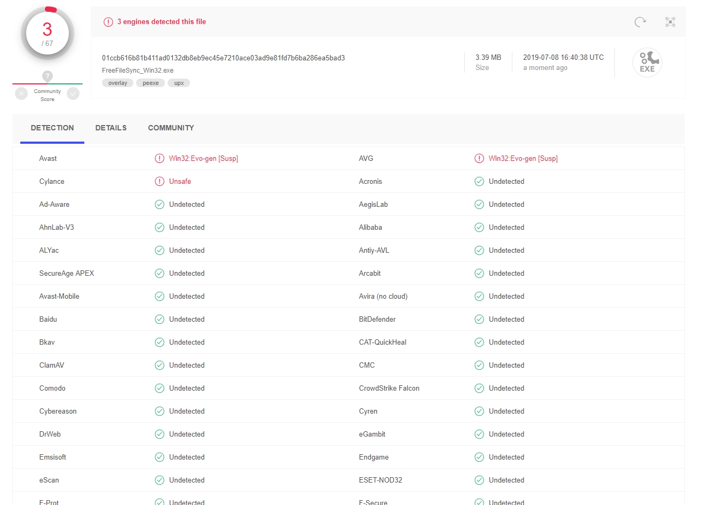The height and width of the screenshot is (505, 704).
Task: Click BitDefender undetected checkmark icon
Action: pos(479,319)
